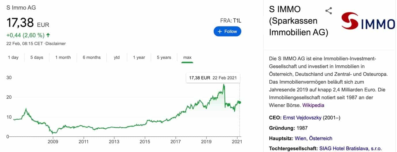
Task: Click the share icon next to S IMMO
Action: coord(328,11)
